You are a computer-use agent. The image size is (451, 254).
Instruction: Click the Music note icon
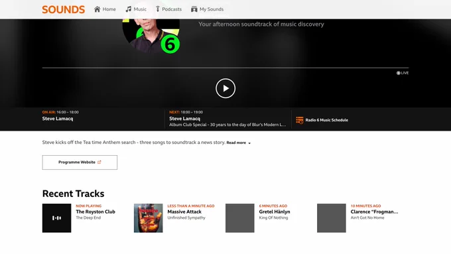tap(128, 9)
